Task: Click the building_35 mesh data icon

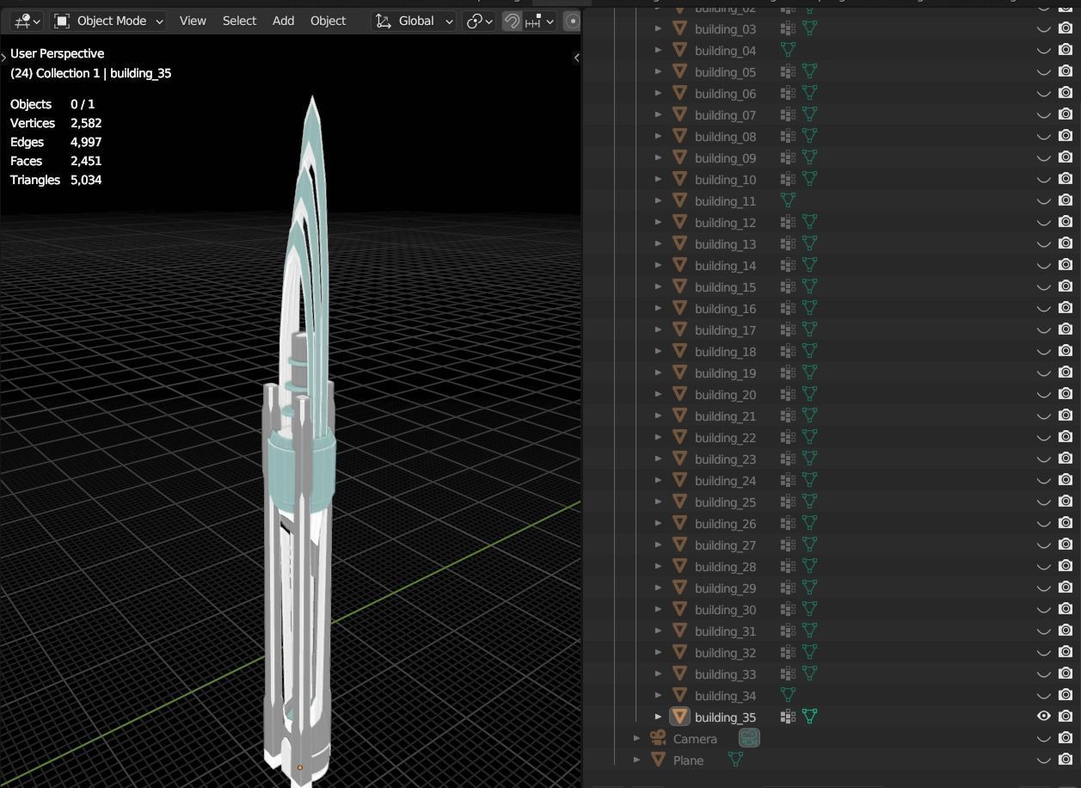Action: (x=809, y=717)
